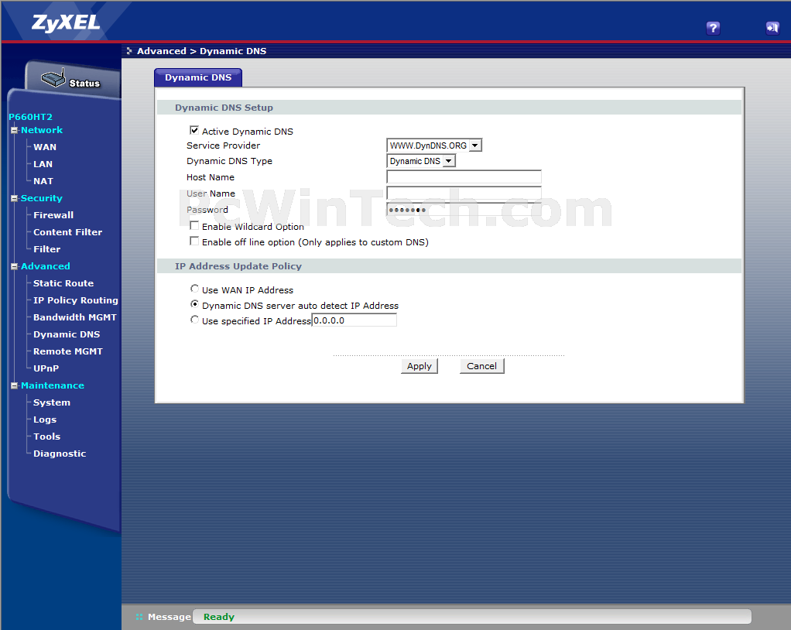Click the Maintenance section link

click(53, 385)
